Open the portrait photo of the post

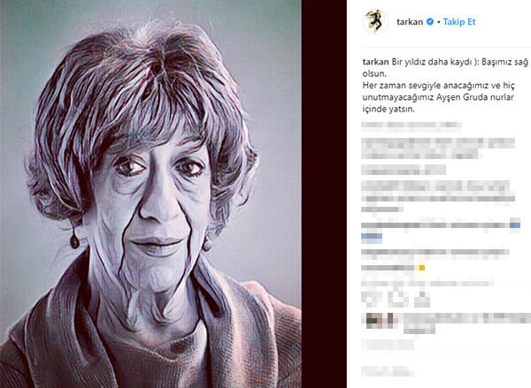point(150,194)
